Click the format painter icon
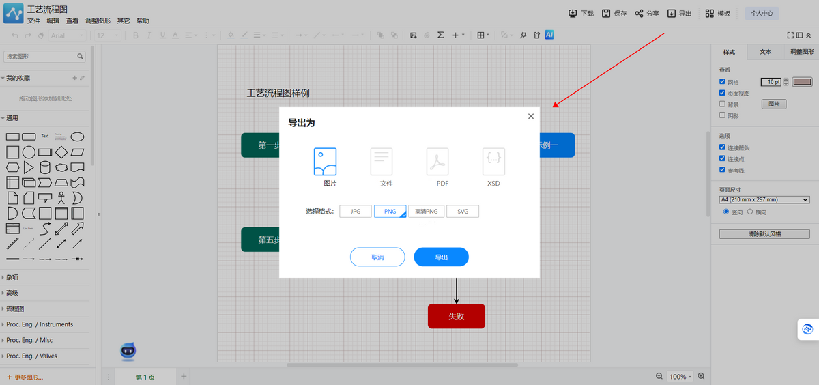The width and height of the screenshot is (819, 385). pos(41,35)
